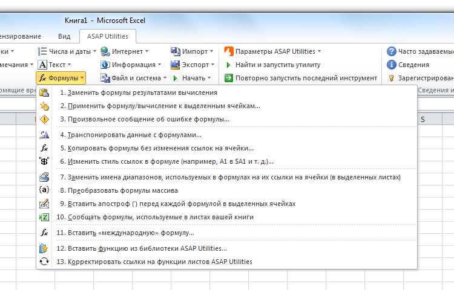Screen dimensions: 454x290
Task: Select Произвольное сообщение об ошибке формулы
Action: (x=227, y=119)
